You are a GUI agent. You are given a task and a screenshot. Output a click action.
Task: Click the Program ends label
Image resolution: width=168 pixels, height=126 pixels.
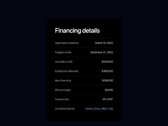click(x=63, y=52)
